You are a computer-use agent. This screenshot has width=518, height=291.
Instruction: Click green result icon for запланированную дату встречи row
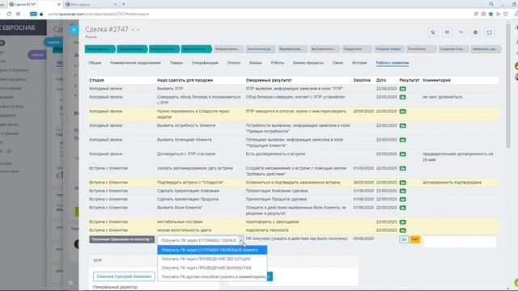403,168
